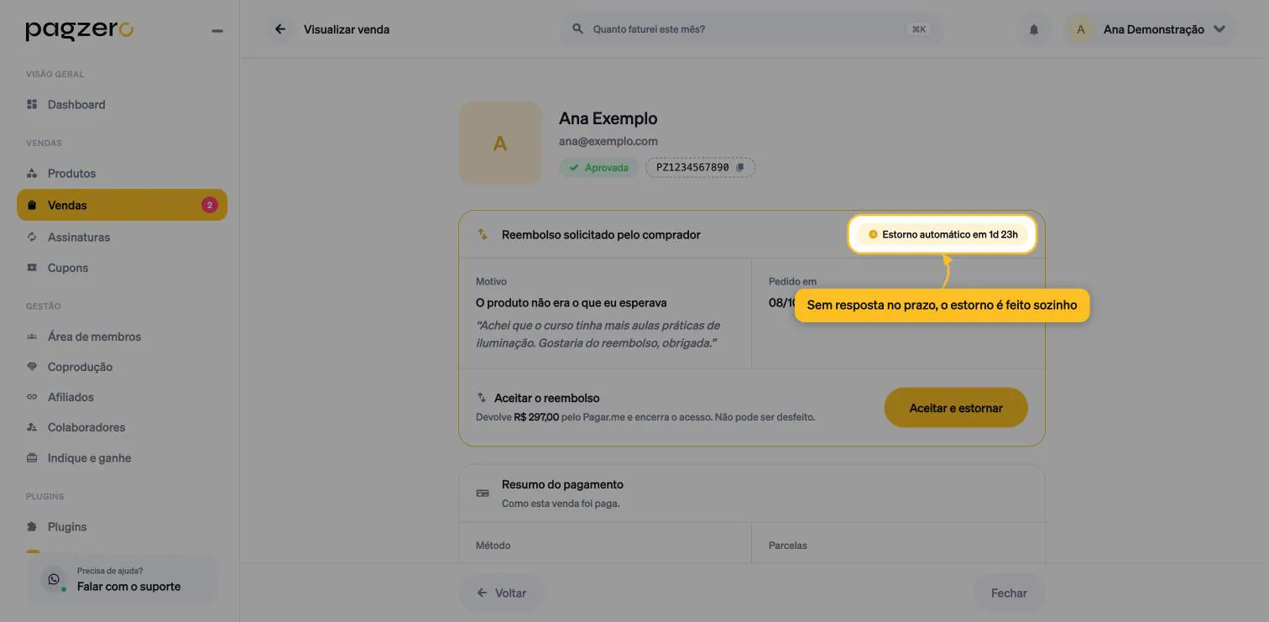Screen dimensions: 1269x622
Task: Go back using the header arrow icon
Action: click(x=280, y=29)
